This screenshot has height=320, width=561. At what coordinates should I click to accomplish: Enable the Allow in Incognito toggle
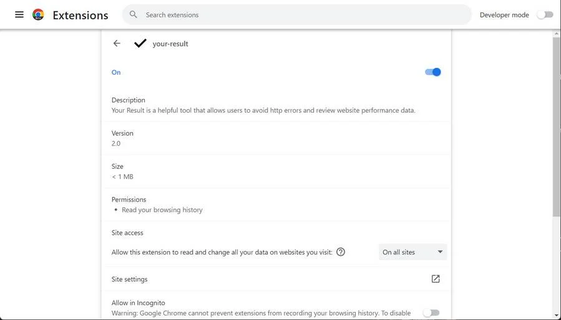(431, 313)
